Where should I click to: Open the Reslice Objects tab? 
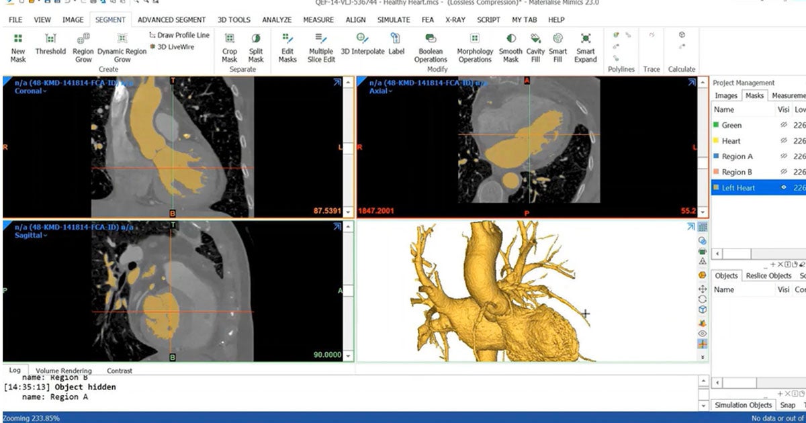[768, 275]
